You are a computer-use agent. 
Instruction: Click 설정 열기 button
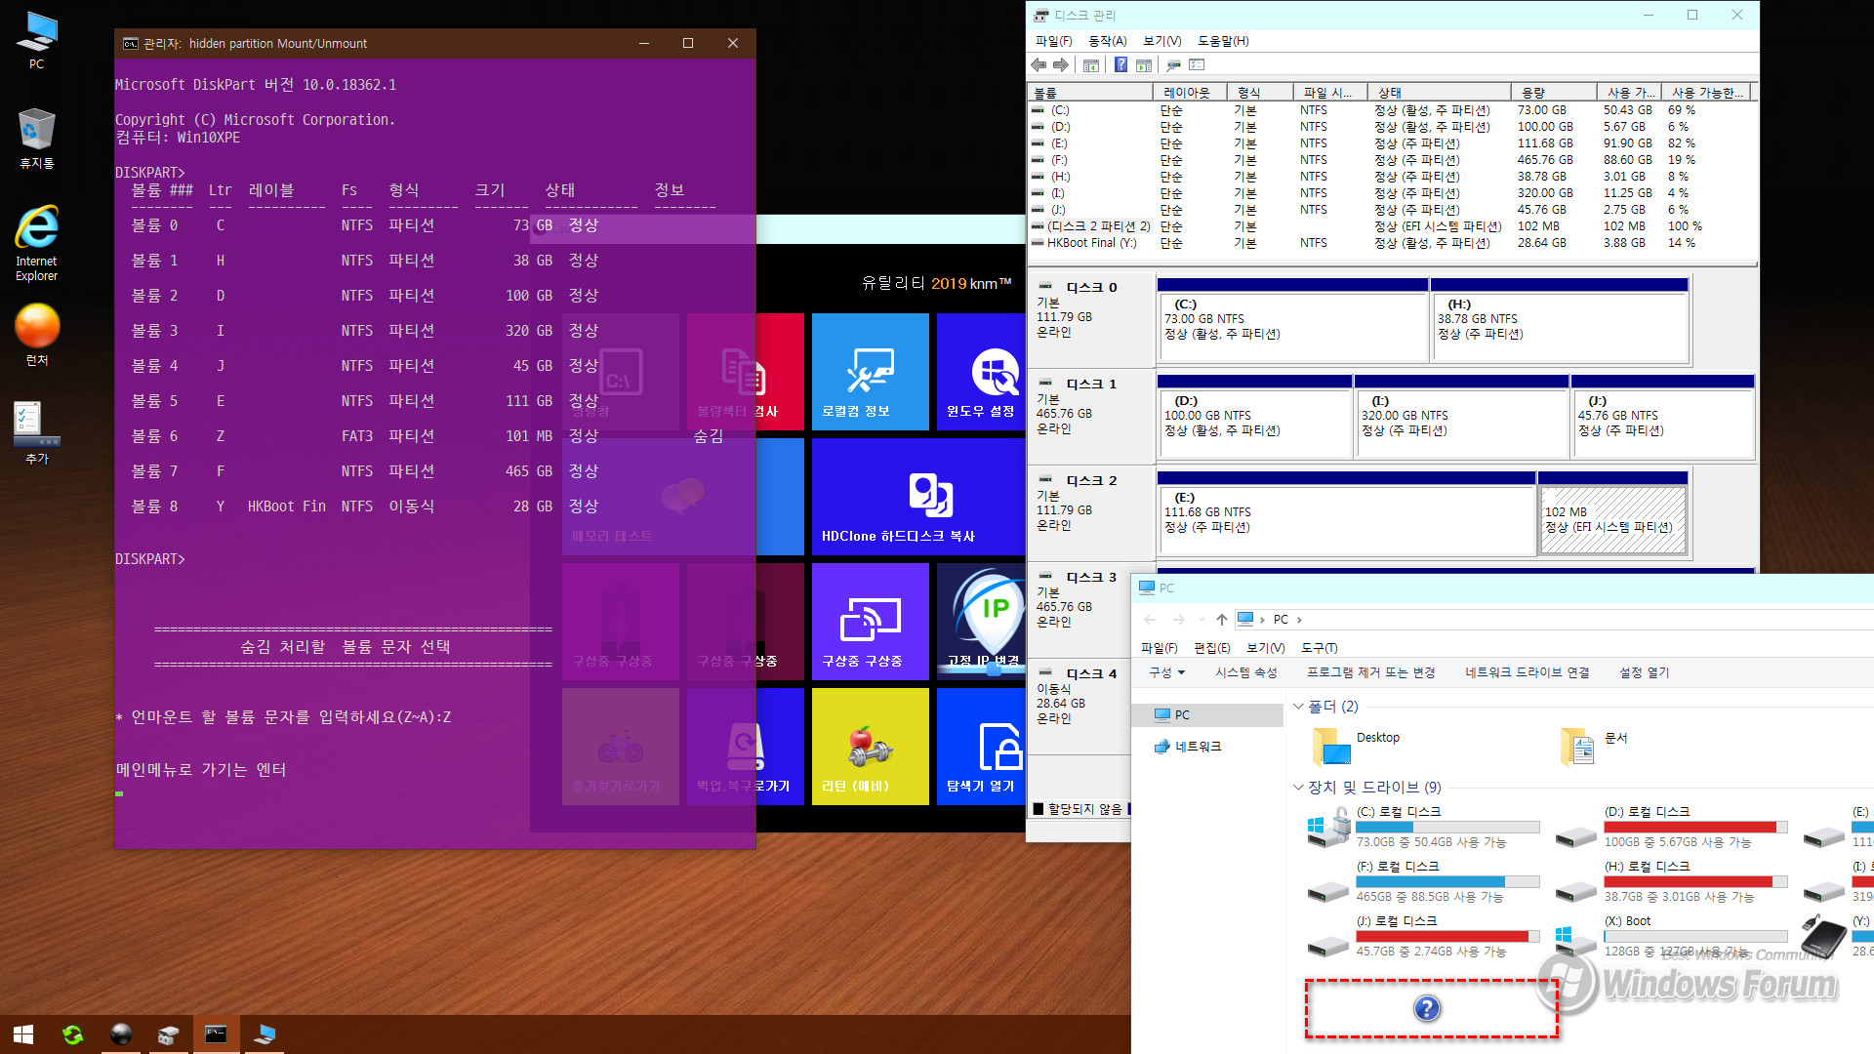pos(1644,672)
